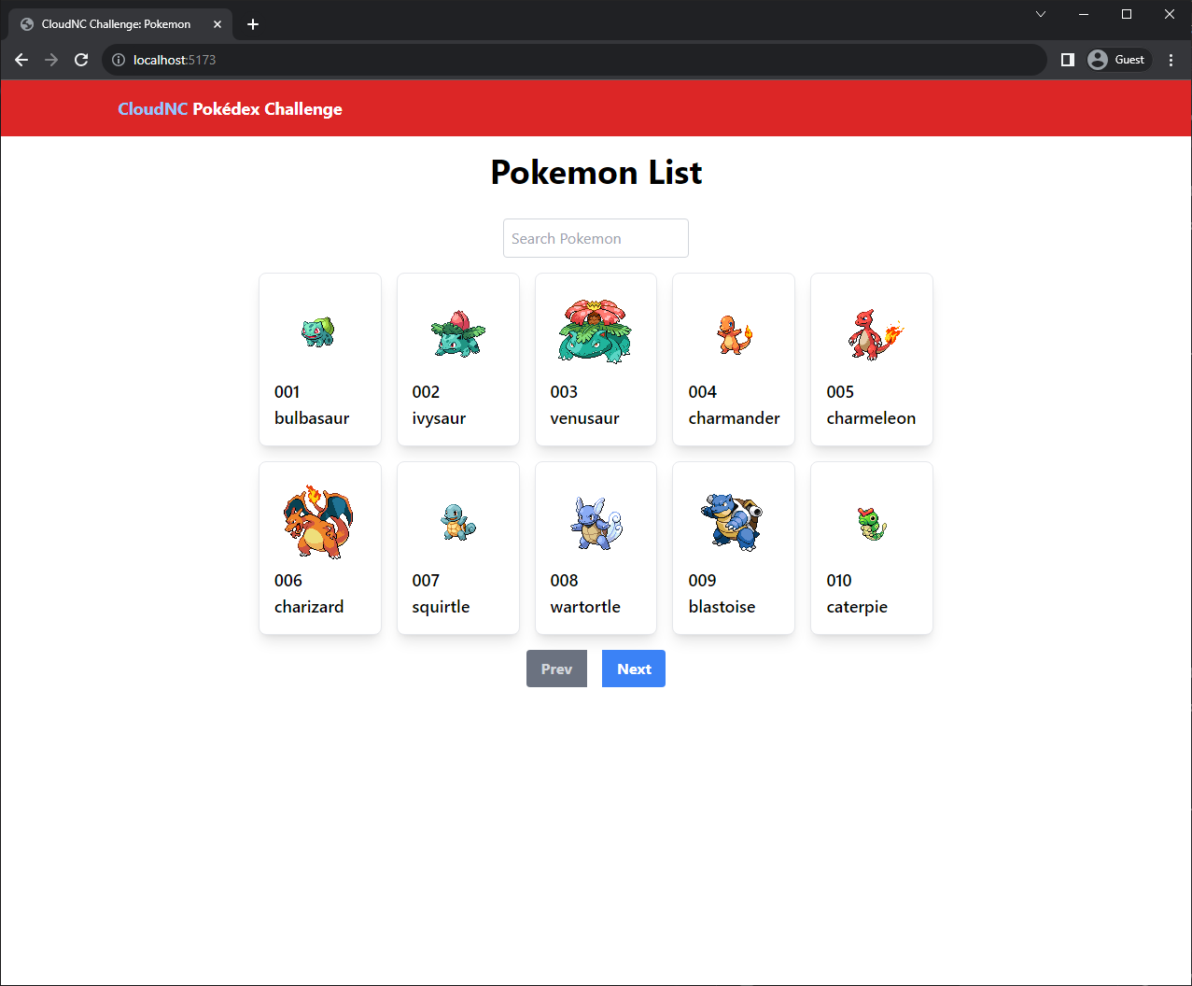Click number 010 on the caterpie card
Image resolution: width=1192 pixels, height=986 pixels.
[839, 581]
